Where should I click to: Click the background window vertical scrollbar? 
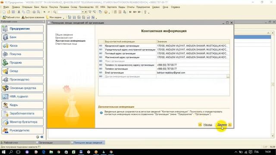(x=273, y=84)
